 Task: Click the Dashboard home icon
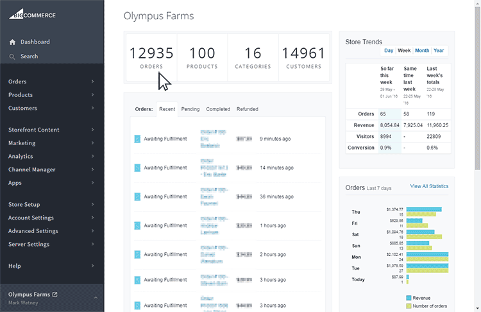[12, 42]
